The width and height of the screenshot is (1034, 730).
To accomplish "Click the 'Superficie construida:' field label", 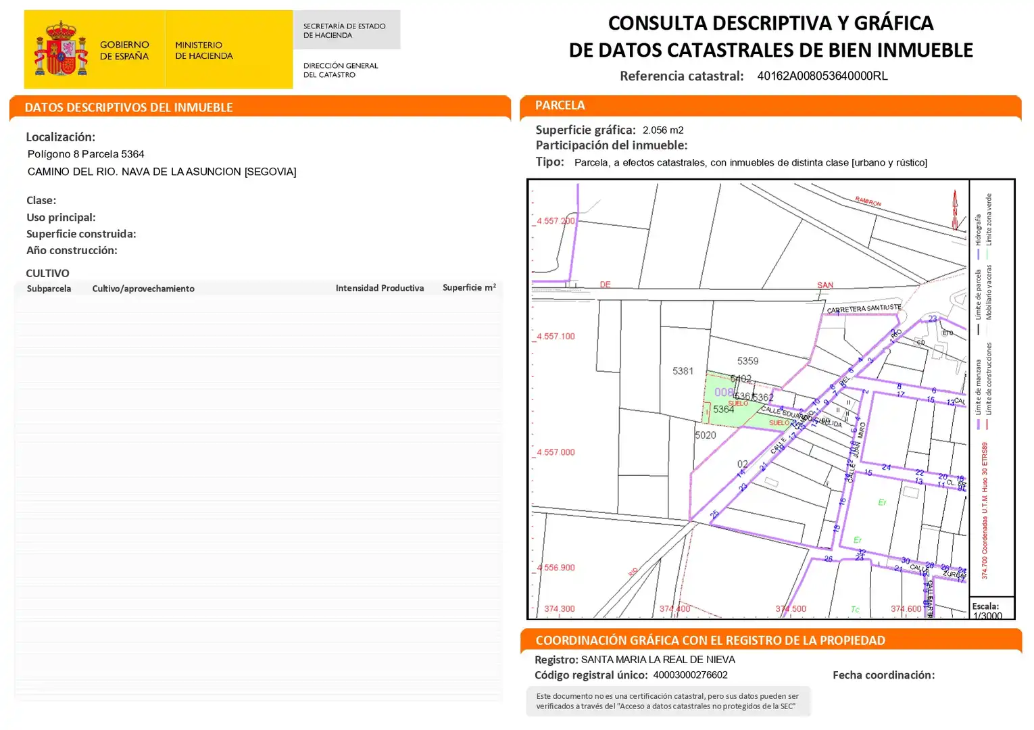I will pyautogui.click(x=81, y=234).
